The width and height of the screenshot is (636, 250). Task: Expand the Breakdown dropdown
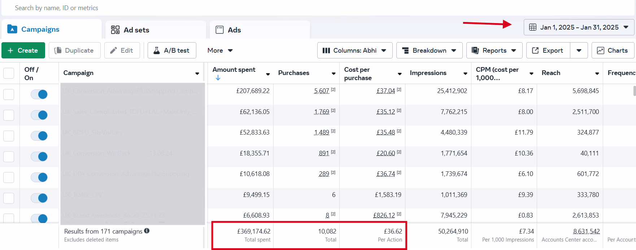(429, 51)
